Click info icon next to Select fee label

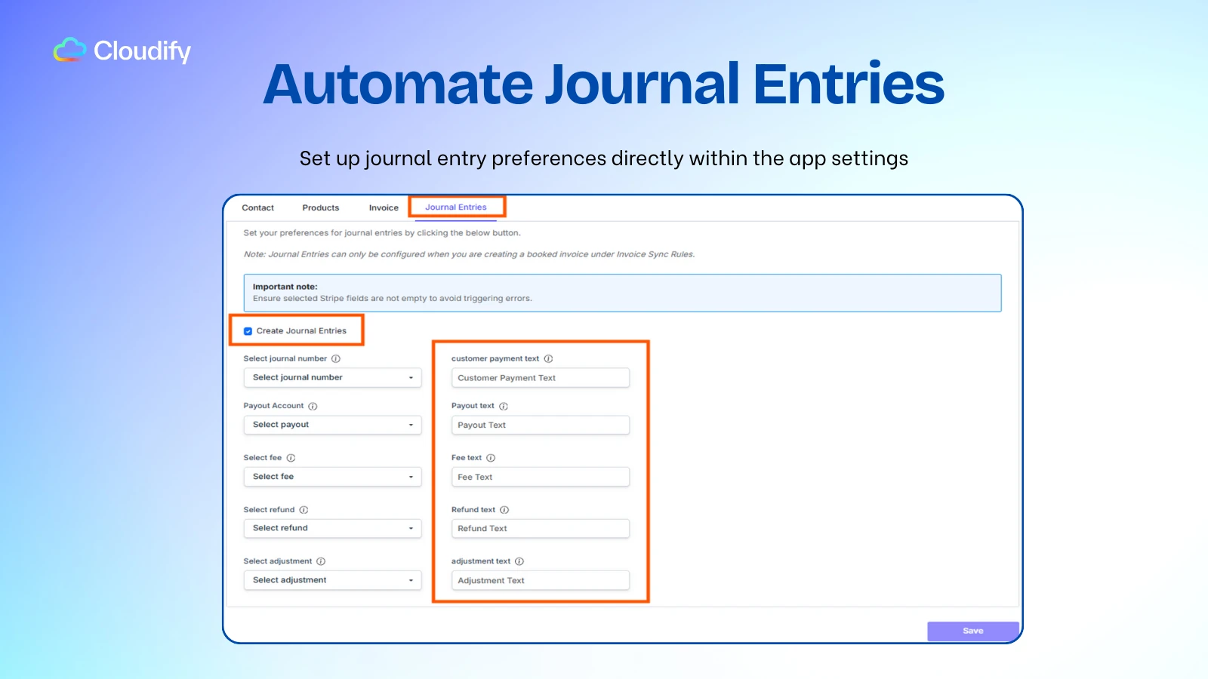pyautogui.click(x=291, y=458)
